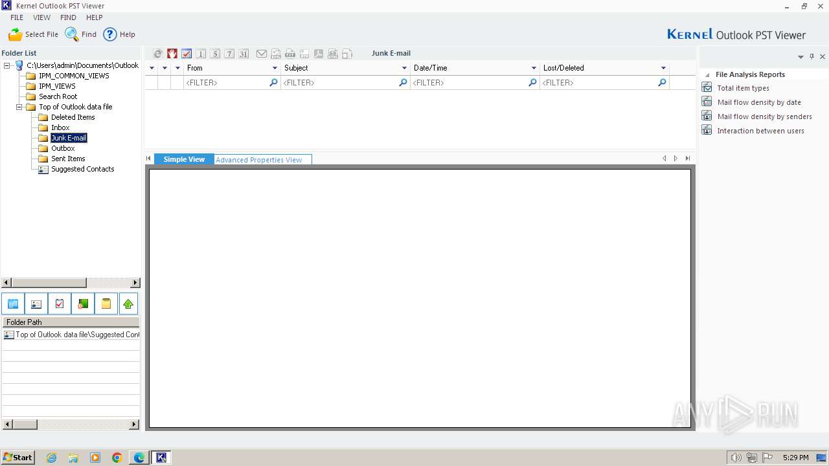829x466 pixels.
Task: Click the folder list horizontal scrollbar thumb
Action: pyautogui.click(x=49, y=283)
